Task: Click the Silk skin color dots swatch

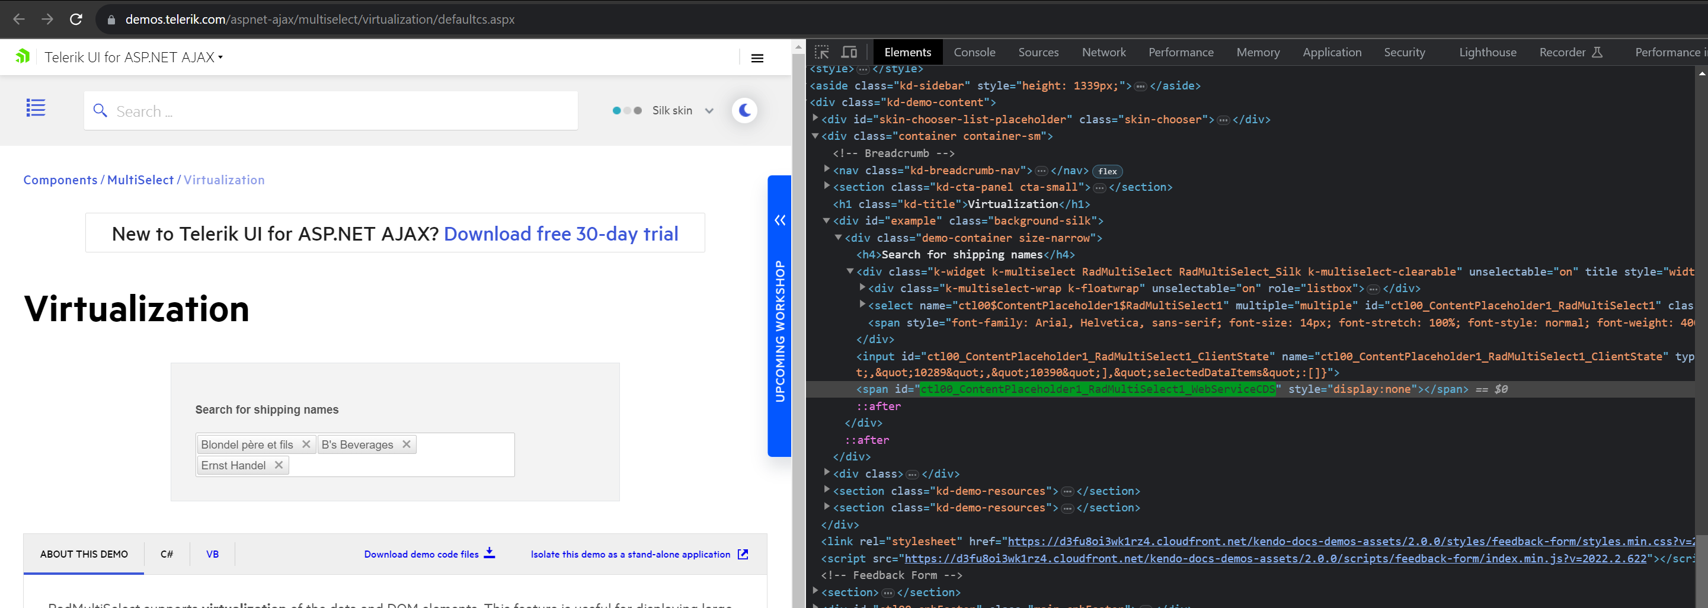Action: pos(627,111)
